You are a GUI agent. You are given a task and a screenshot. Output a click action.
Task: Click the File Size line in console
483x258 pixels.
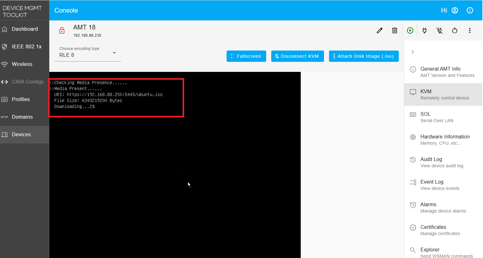tap(88, 100)
